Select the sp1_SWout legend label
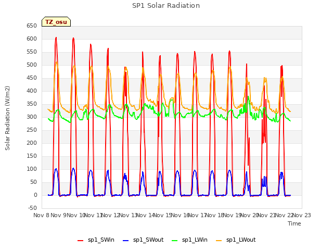 click(x=148, y=240)
